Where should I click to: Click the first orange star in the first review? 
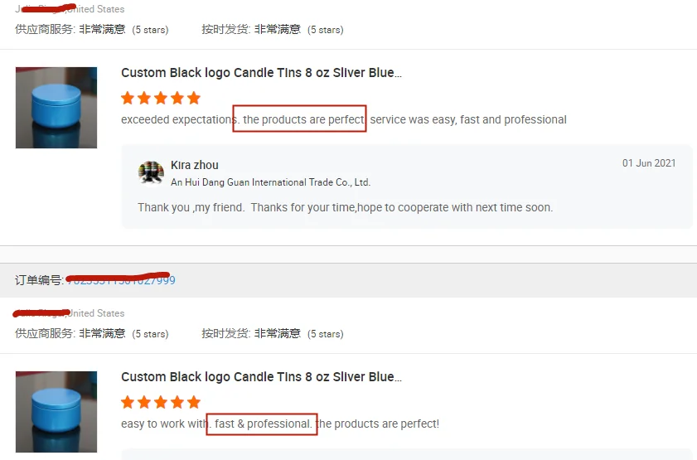click(x=128, y=98)
